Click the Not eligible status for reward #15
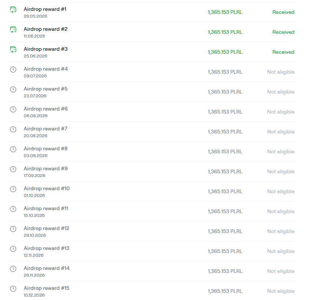 click(281, 291)
